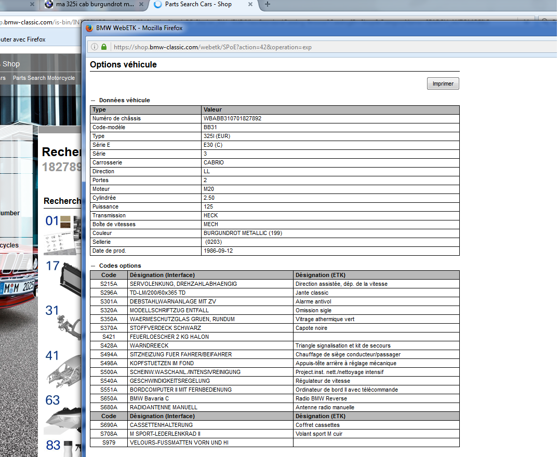Viewport: 559px width, 457px height.
Task: Collapse the 'Codes options' section
Action: [x=93, y=266]
